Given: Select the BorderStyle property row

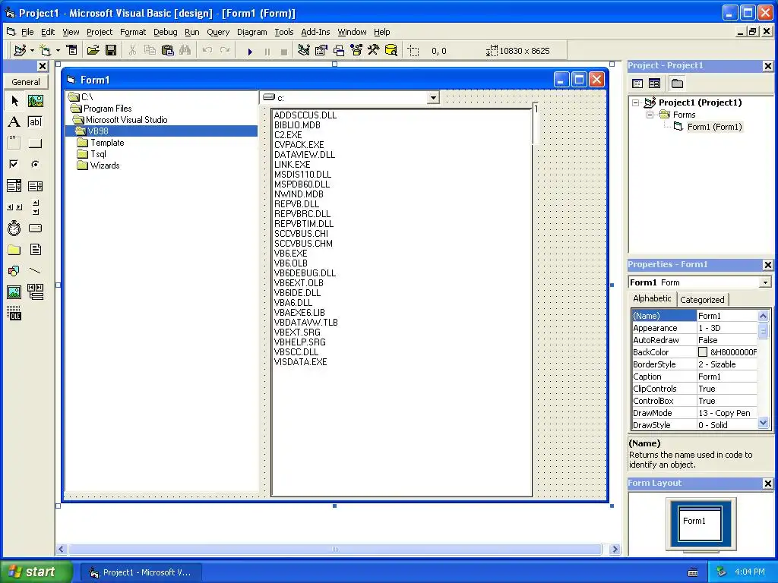Looking at the screenshot, I should coord(694,364).
